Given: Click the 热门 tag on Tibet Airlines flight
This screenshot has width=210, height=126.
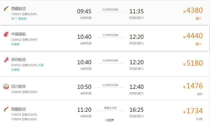Looking at the screenshot, I should [x=14, y=19].
